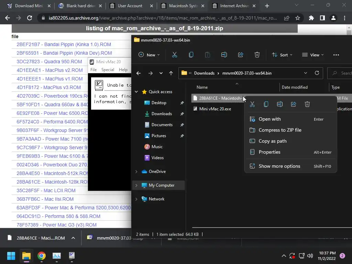Go forward in File Explorer navigation
The height and width of the screenshot is (264, 352).
[151, 73]
